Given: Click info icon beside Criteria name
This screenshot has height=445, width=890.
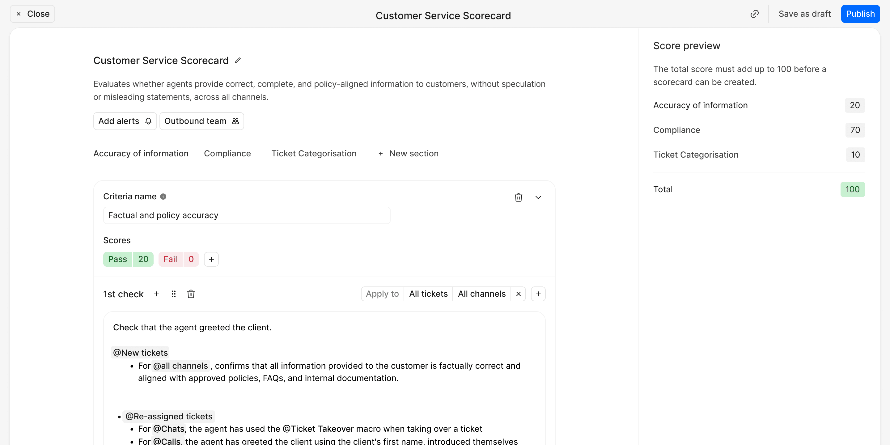Looking at the screenshot, I should (163, 197).
